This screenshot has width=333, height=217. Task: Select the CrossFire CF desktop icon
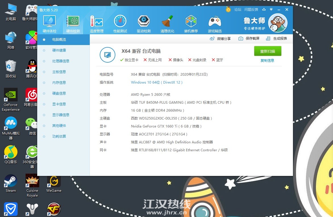(54, 209)
